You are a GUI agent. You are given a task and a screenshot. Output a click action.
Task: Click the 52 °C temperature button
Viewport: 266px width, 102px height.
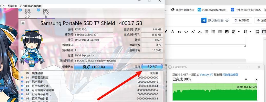(152, 67)
